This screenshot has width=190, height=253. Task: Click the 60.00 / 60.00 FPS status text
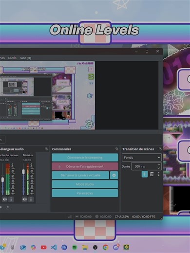coord(144,217)
